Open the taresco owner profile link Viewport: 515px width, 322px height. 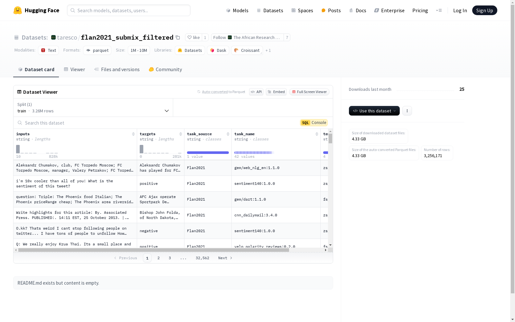click(x=67, y=37)
